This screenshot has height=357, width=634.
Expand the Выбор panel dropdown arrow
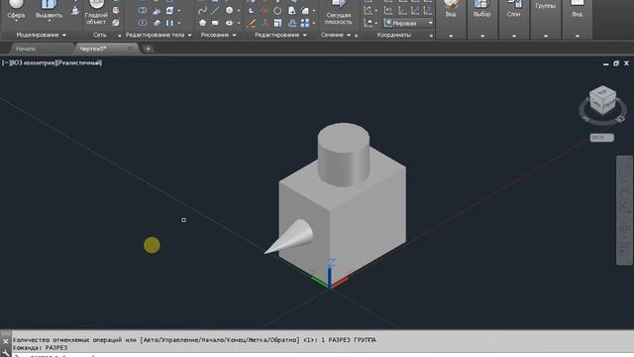(482, 36)
